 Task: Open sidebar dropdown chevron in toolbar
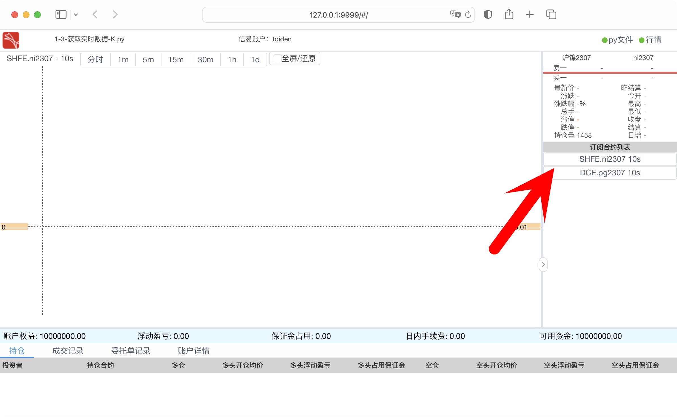coord(76,14)
